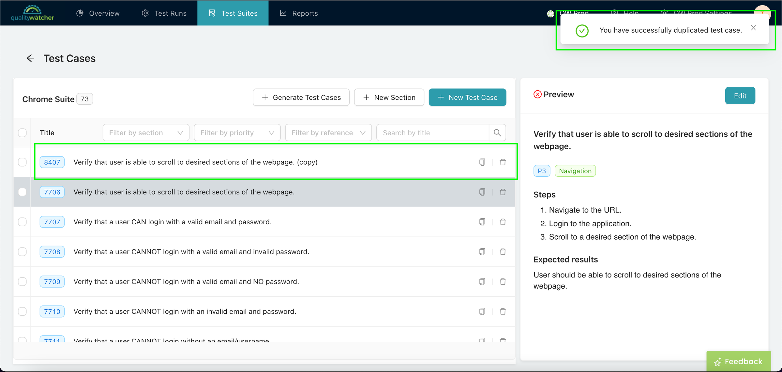Duplicate test case 7706 via copy icon
The width and height of the screenshot is (782, 372).
pos(482,192)
